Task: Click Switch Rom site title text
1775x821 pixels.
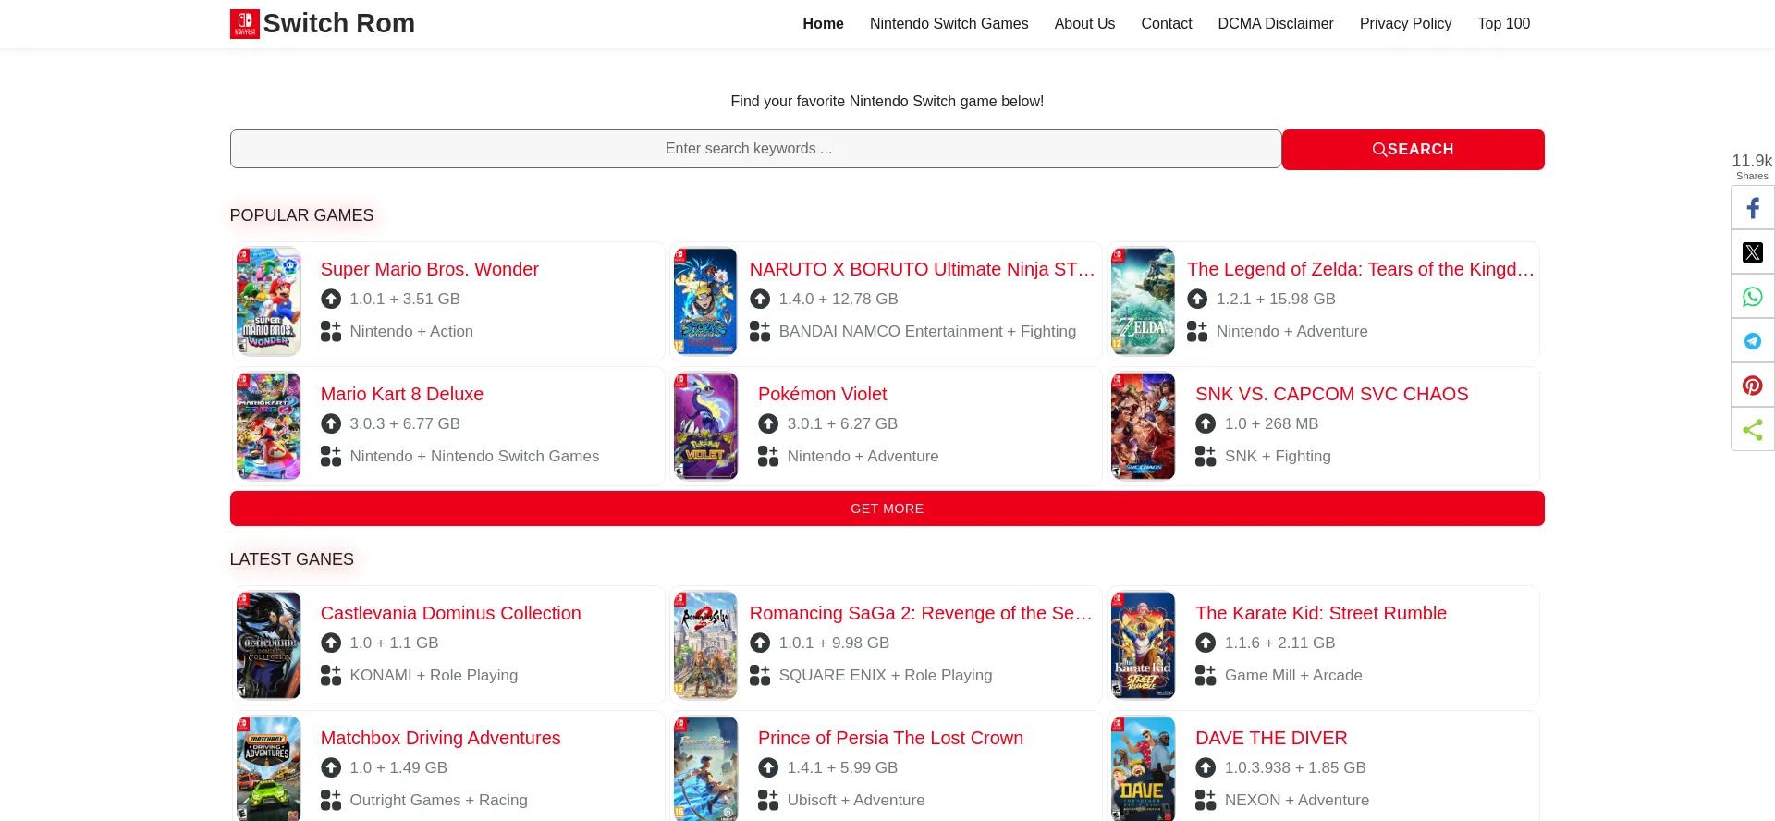Action: pyautogui.click(x=339, y=24)
